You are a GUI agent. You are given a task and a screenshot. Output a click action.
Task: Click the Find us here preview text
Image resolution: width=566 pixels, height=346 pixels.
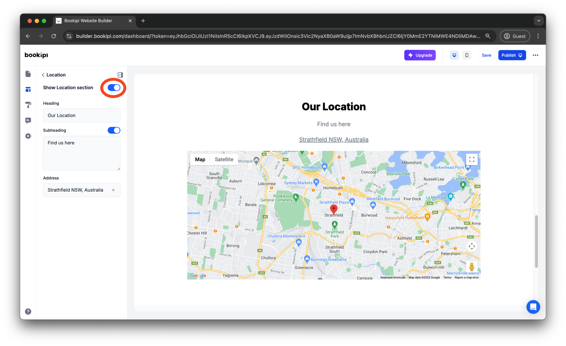tap(334, 124)
